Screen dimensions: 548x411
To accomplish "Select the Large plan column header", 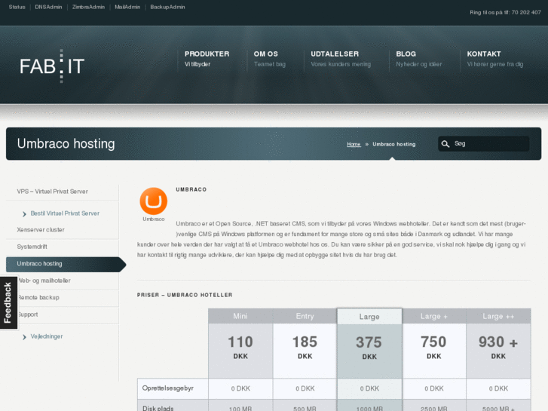I will point(369,317).
